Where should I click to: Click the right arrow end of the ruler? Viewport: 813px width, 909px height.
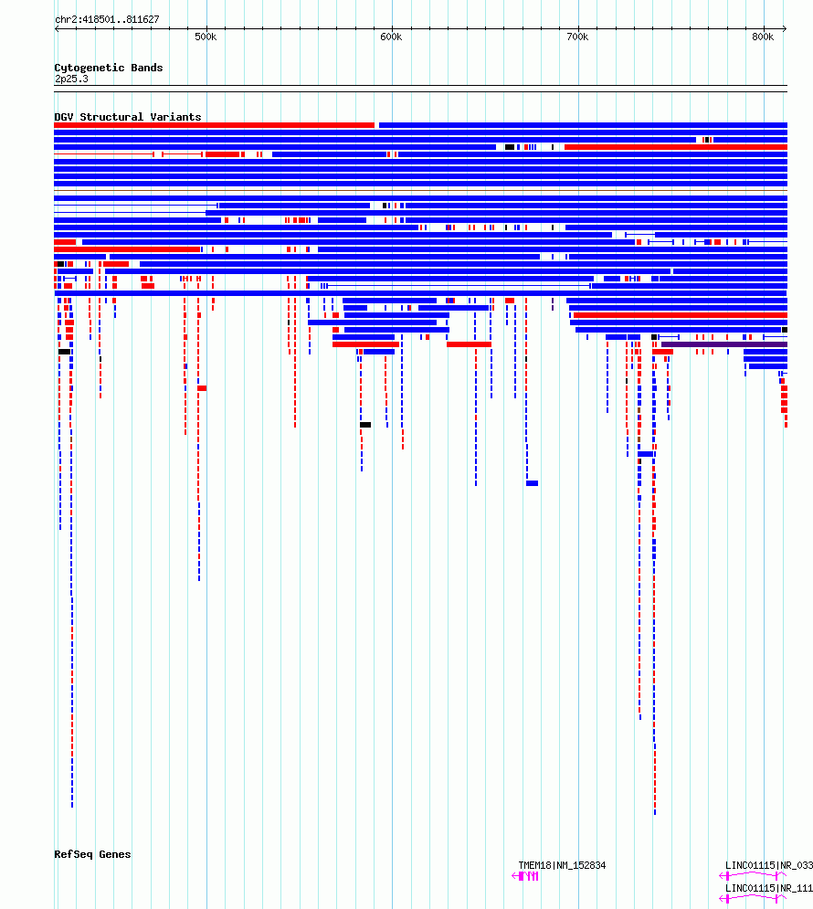pyautogui.click(x=785, y=28)
